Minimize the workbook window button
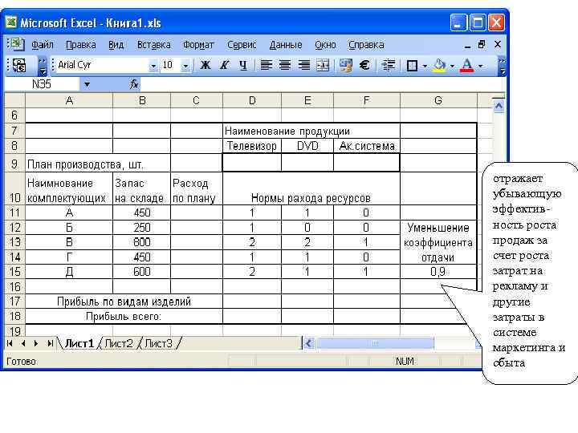The image size is (578, 433). point(467,45)
